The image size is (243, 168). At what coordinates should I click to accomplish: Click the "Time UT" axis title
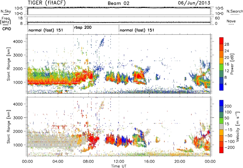pyautogui.click(x=119, y=166)
